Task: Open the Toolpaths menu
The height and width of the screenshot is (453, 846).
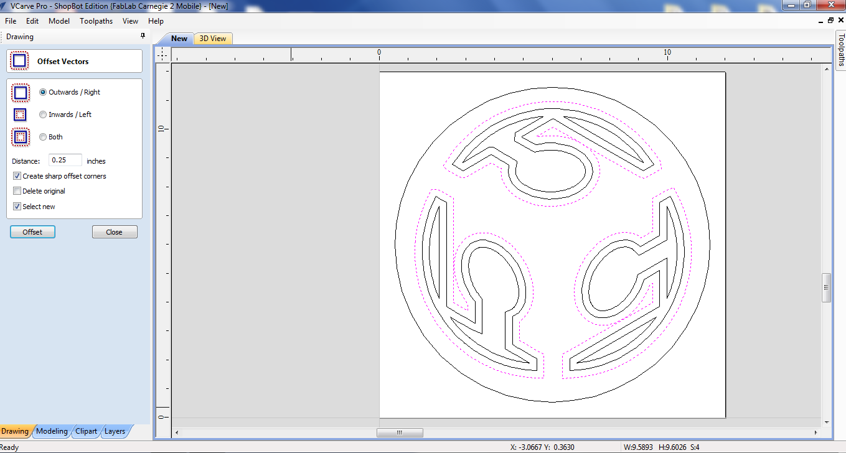Action: tap(96, 21)
